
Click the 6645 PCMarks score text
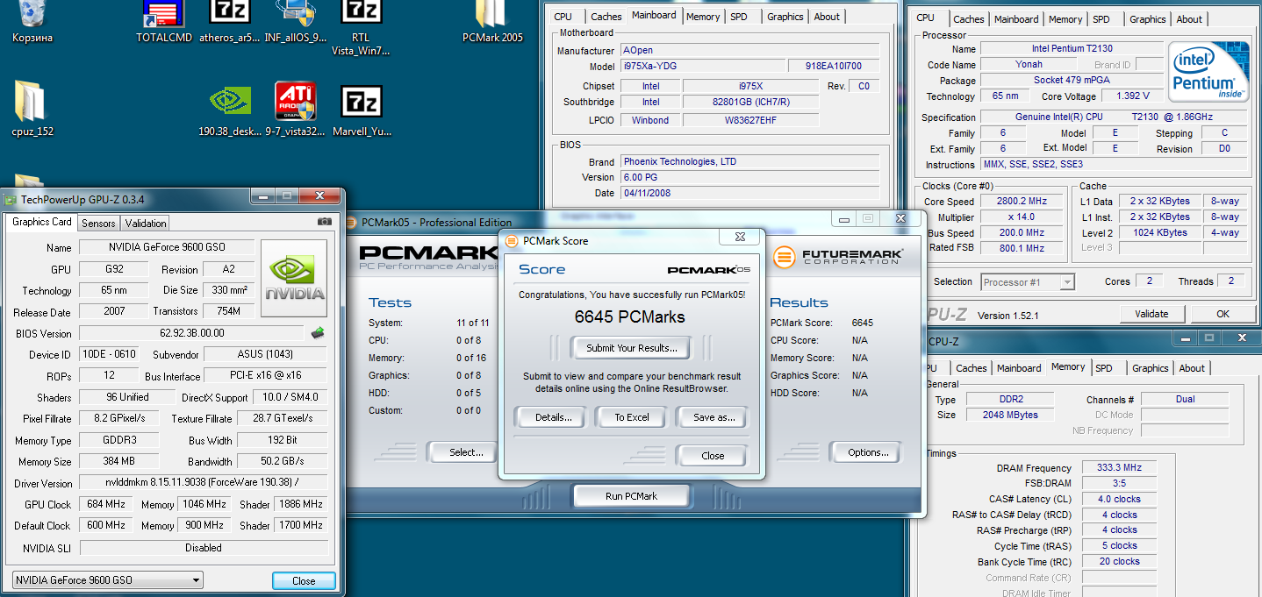[630, 316]
